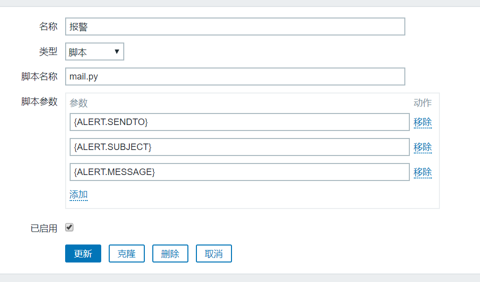Toggle the 已启用 checkbox
The width and height of the screenshot is (480, 282).
pyautogui.click(x=70, y=227)
